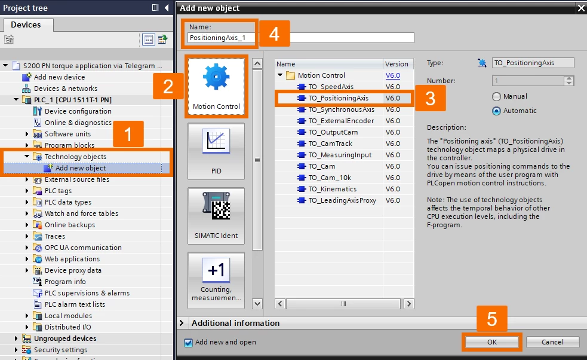Screen dimensions: 587x360
Task: Click the leftmost toolbar icon under the Devices tab
Action: coord(9,39)
